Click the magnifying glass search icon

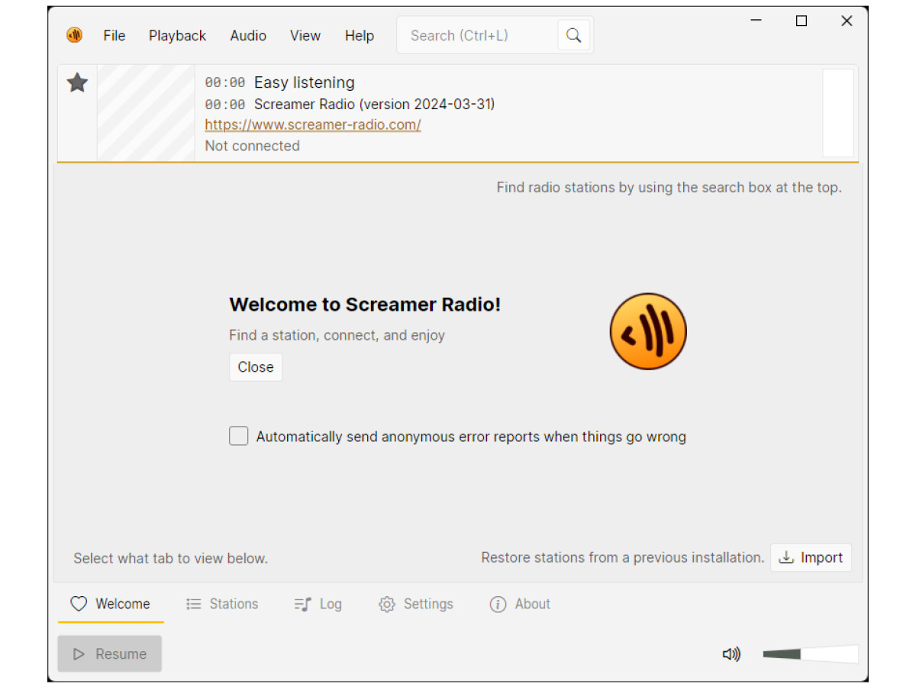tap(573, 35)
